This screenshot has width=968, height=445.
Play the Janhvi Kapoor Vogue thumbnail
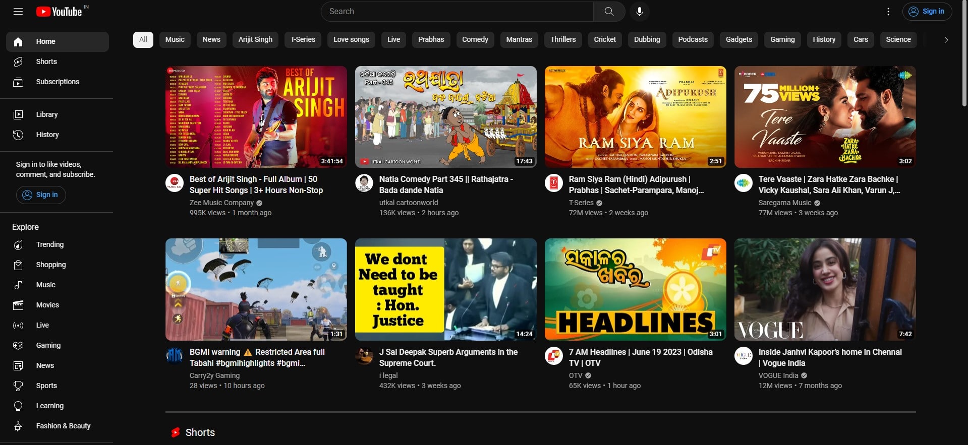tap(825, 289)
